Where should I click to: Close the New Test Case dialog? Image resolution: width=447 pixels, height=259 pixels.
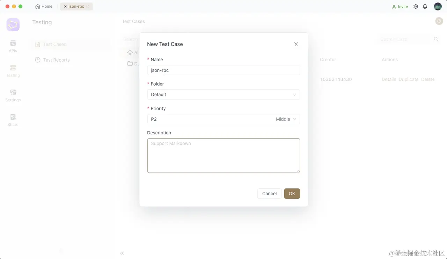296,44
